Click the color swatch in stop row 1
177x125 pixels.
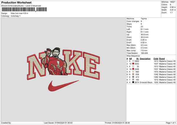[x=133, y=61]
